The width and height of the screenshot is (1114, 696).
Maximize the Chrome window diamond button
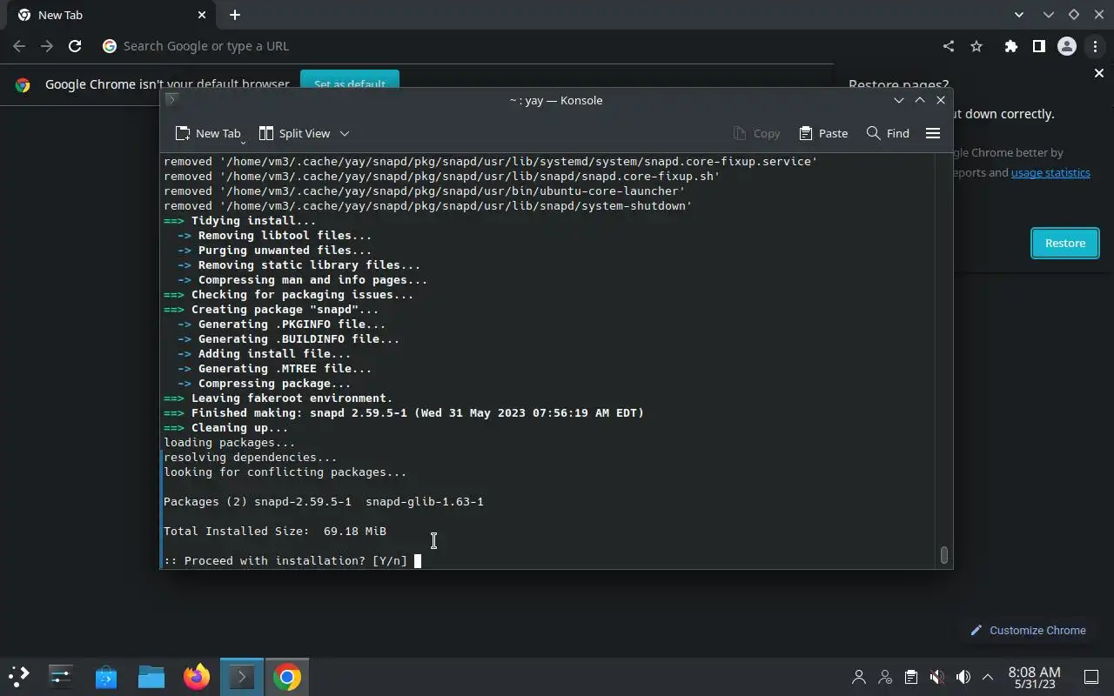click(1073, 15)
